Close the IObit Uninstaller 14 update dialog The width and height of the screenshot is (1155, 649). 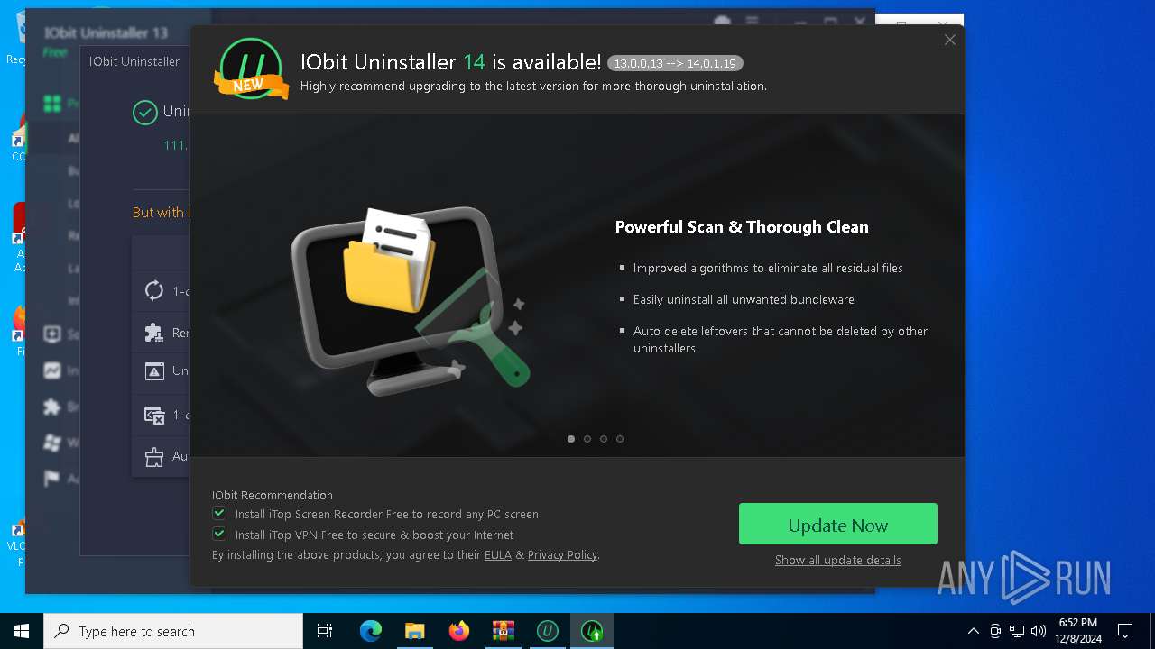[949, 40]
